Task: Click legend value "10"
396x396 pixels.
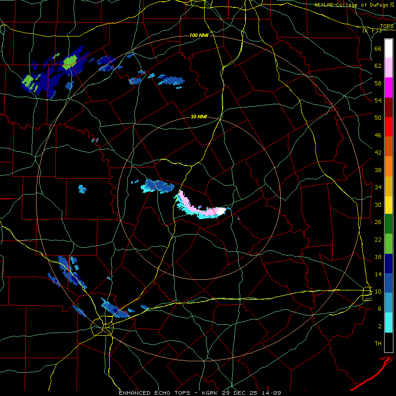Action: 378,291
